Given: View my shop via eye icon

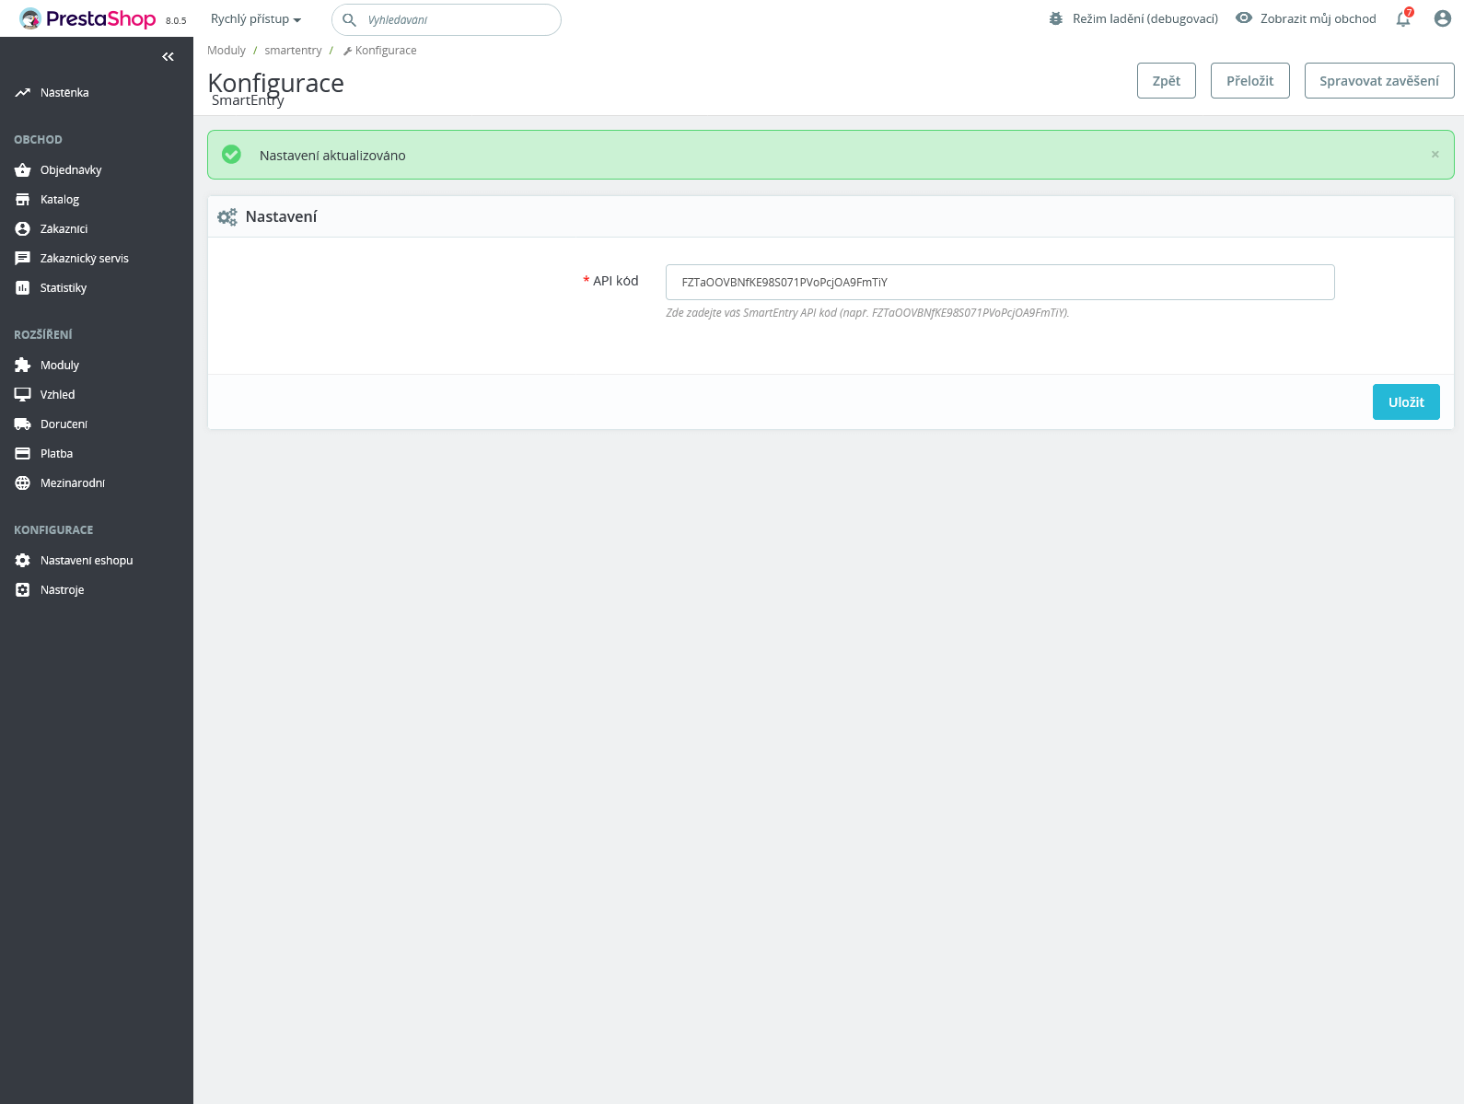Looking at the screenshot, I should 1244,18.
